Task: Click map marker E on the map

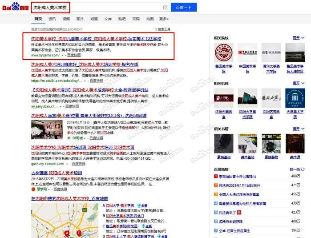Action: 79,233
